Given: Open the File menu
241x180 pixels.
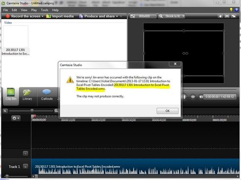Looking at the screenshot, I should (5, 10).
